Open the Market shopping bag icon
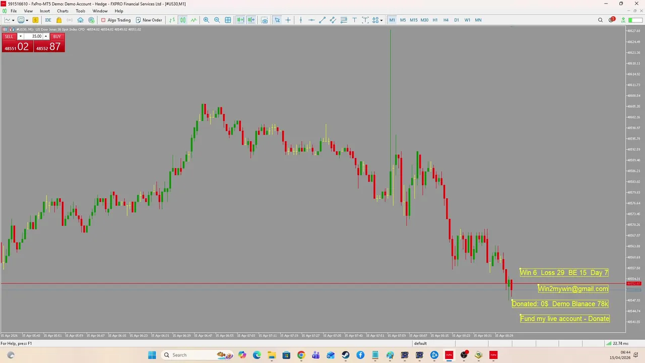 click(x=59, y=20)
